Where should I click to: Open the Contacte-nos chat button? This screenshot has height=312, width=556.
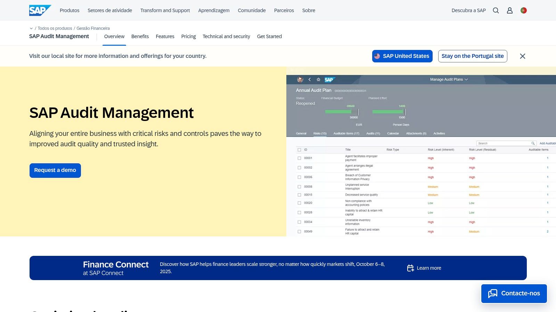(514, 294)
